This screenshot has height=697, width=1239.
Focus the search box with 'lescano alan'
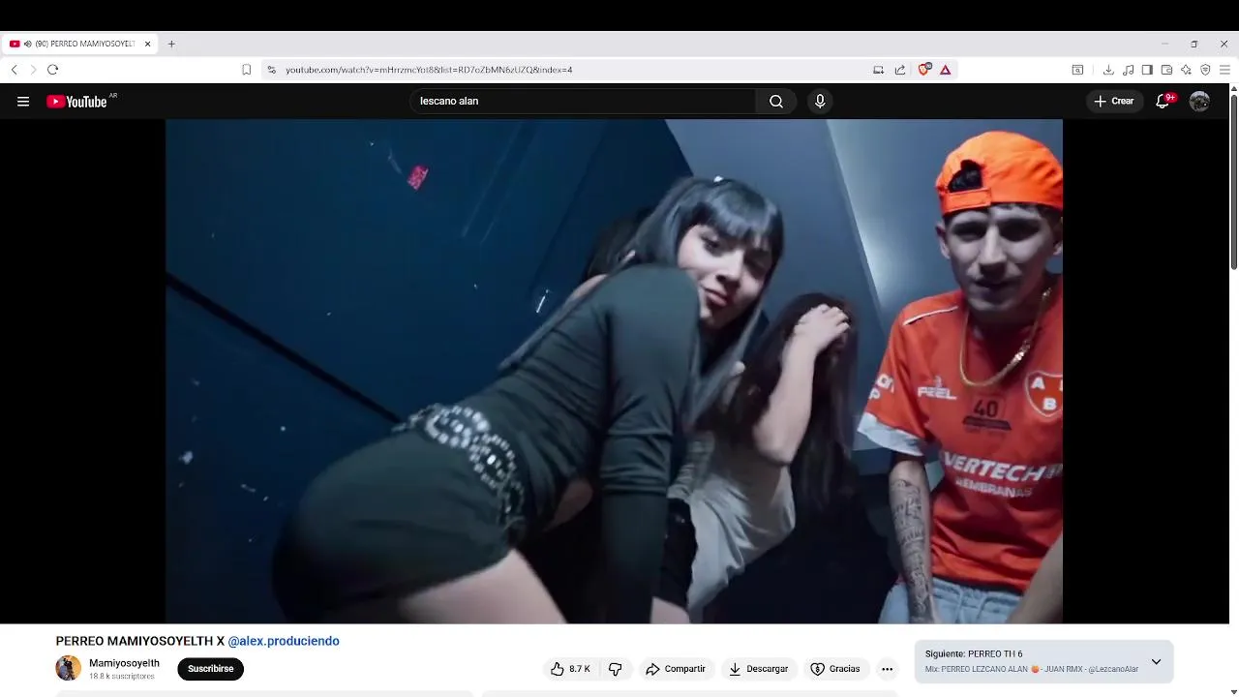tap(583, 101)
